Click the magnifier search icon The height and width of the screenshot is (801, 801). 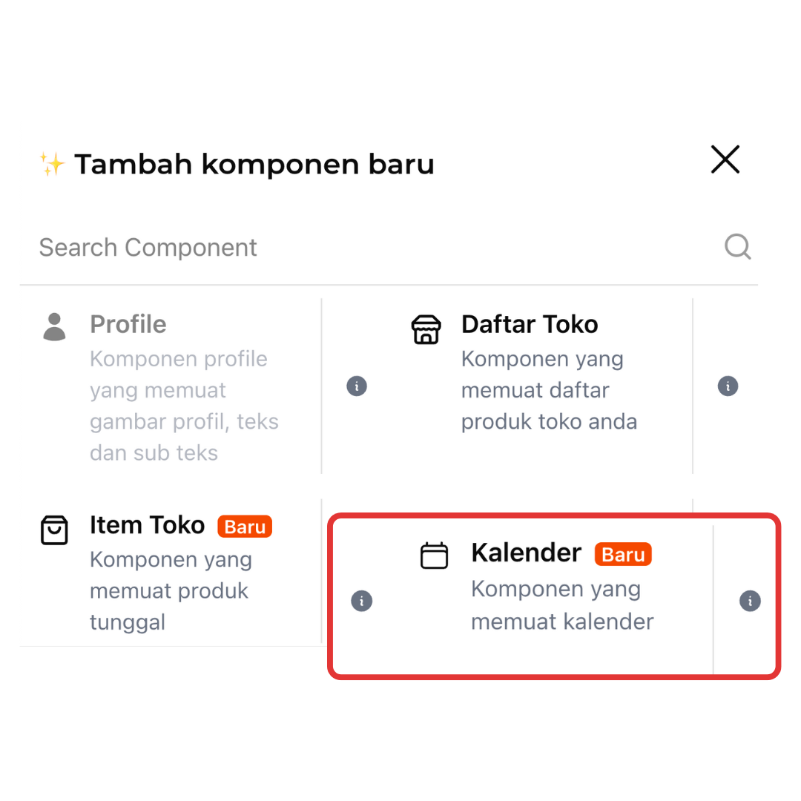737,246
